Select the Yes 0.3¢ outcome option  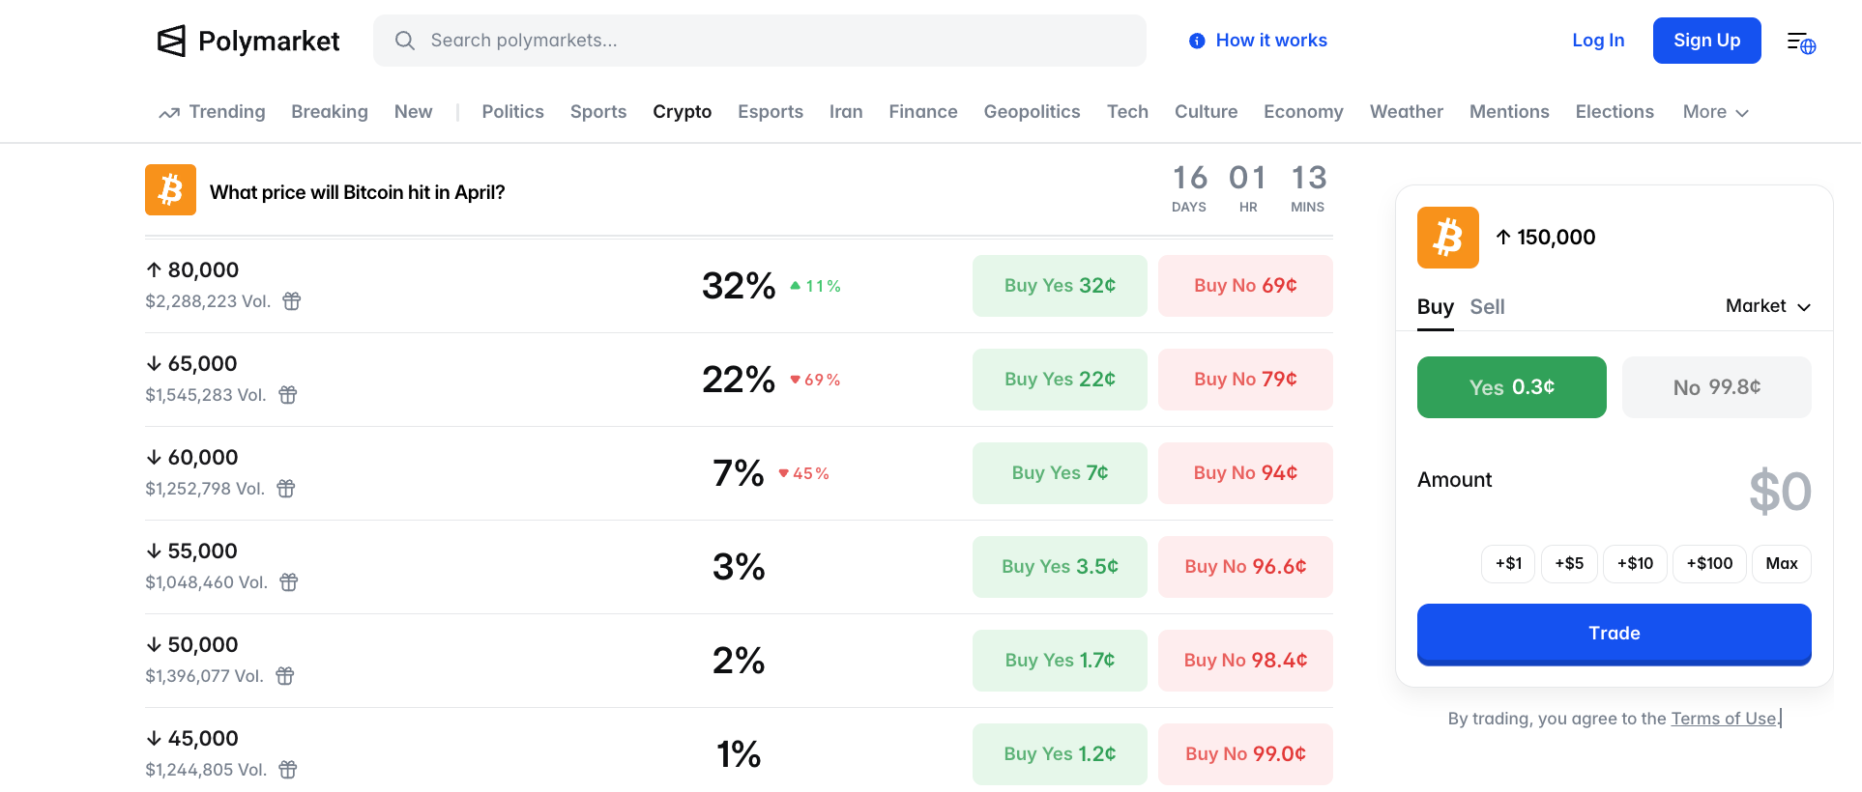pyautogui.click(x=1511, y=387)
